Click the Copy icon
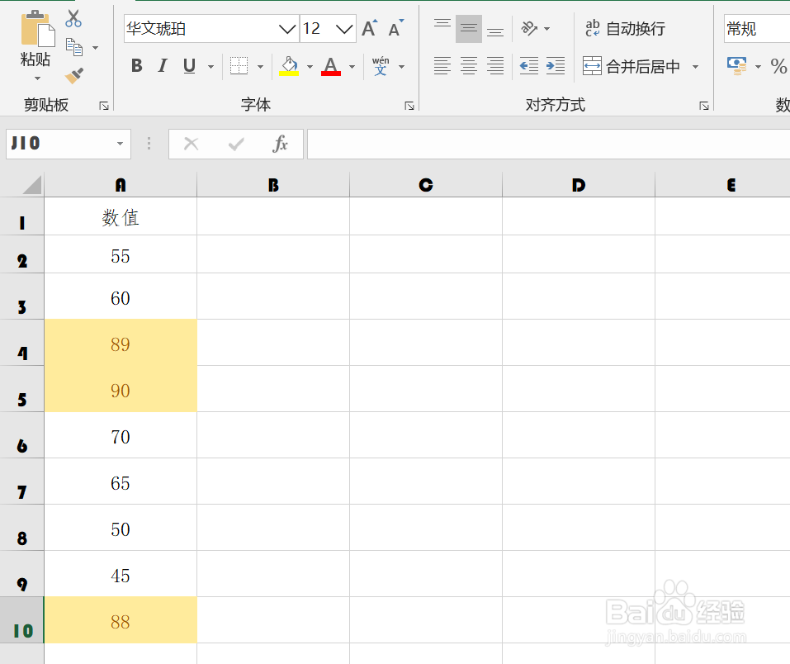The width and height of the screenshot is (790, 664). (x=74, y=47)
